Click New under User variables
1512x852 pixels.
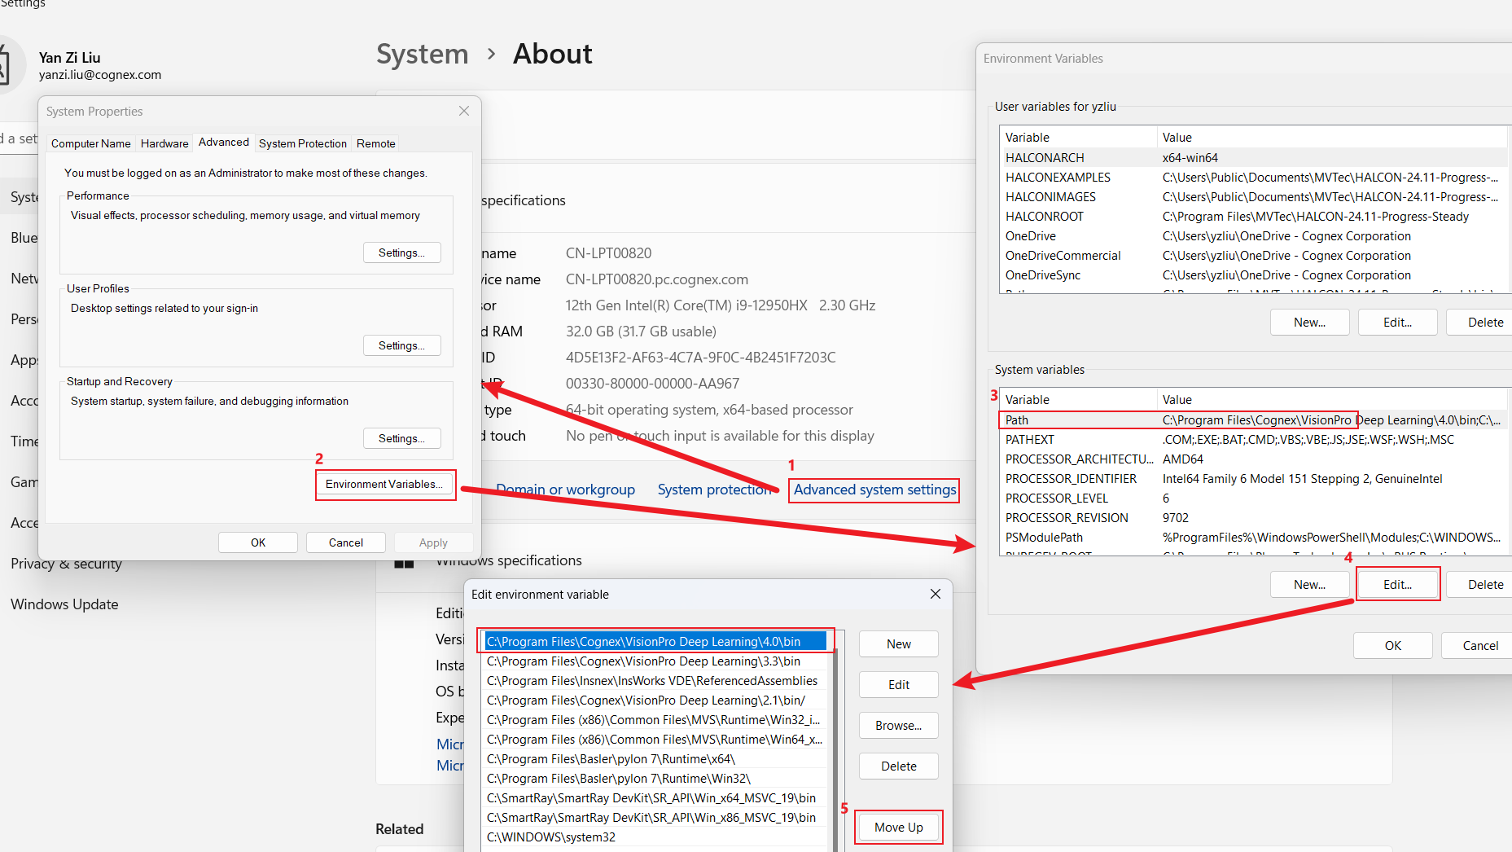pos(1309,322)
